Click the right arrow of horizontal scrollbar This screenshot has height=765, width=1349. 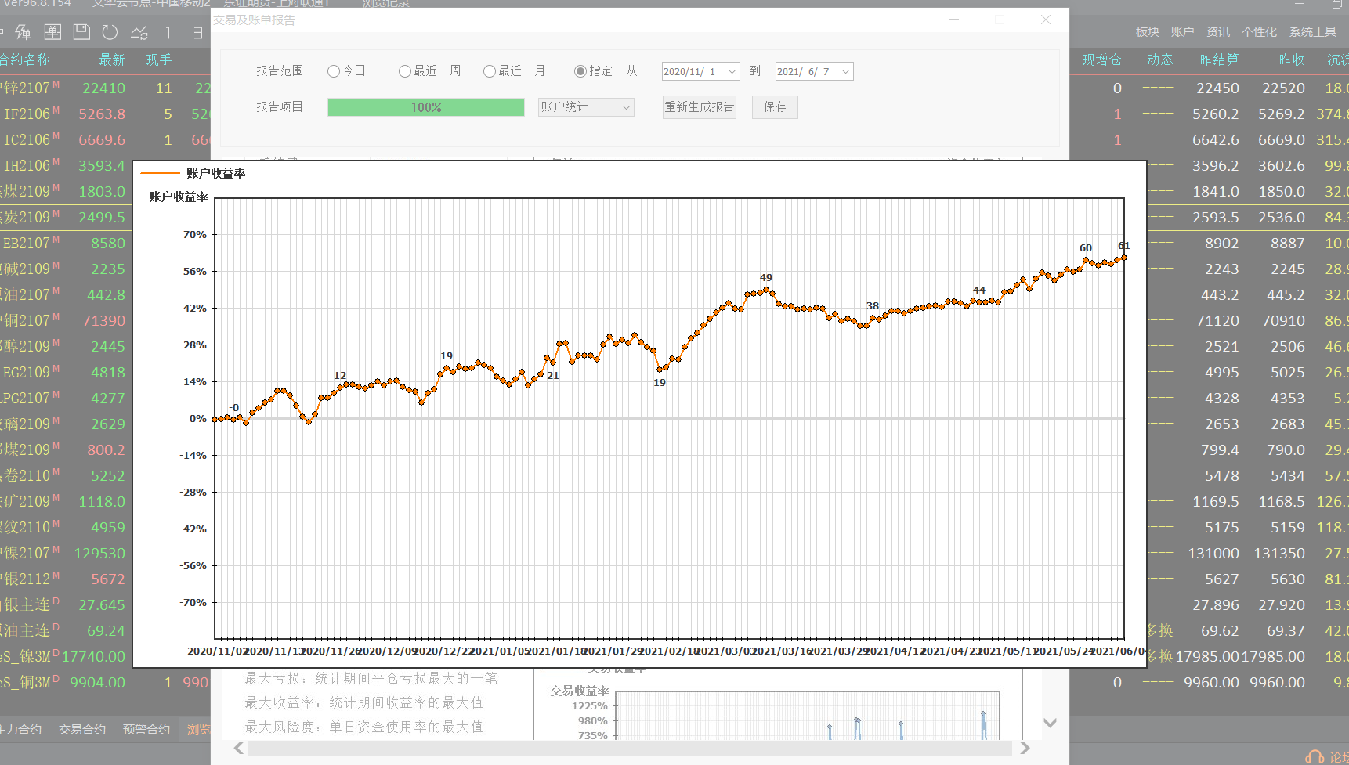point(1025,749)
